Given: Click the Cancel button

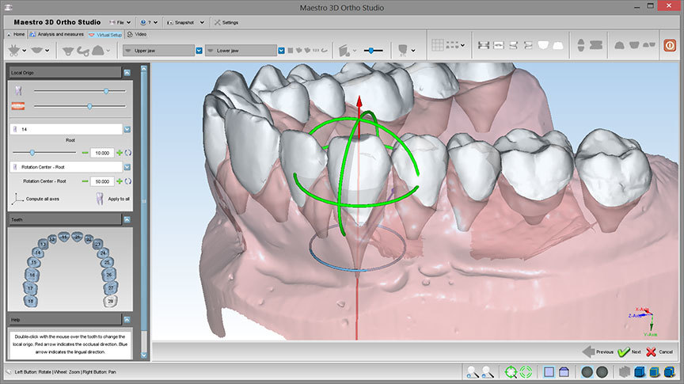Looking at the screenshot, I should (659, 352).
